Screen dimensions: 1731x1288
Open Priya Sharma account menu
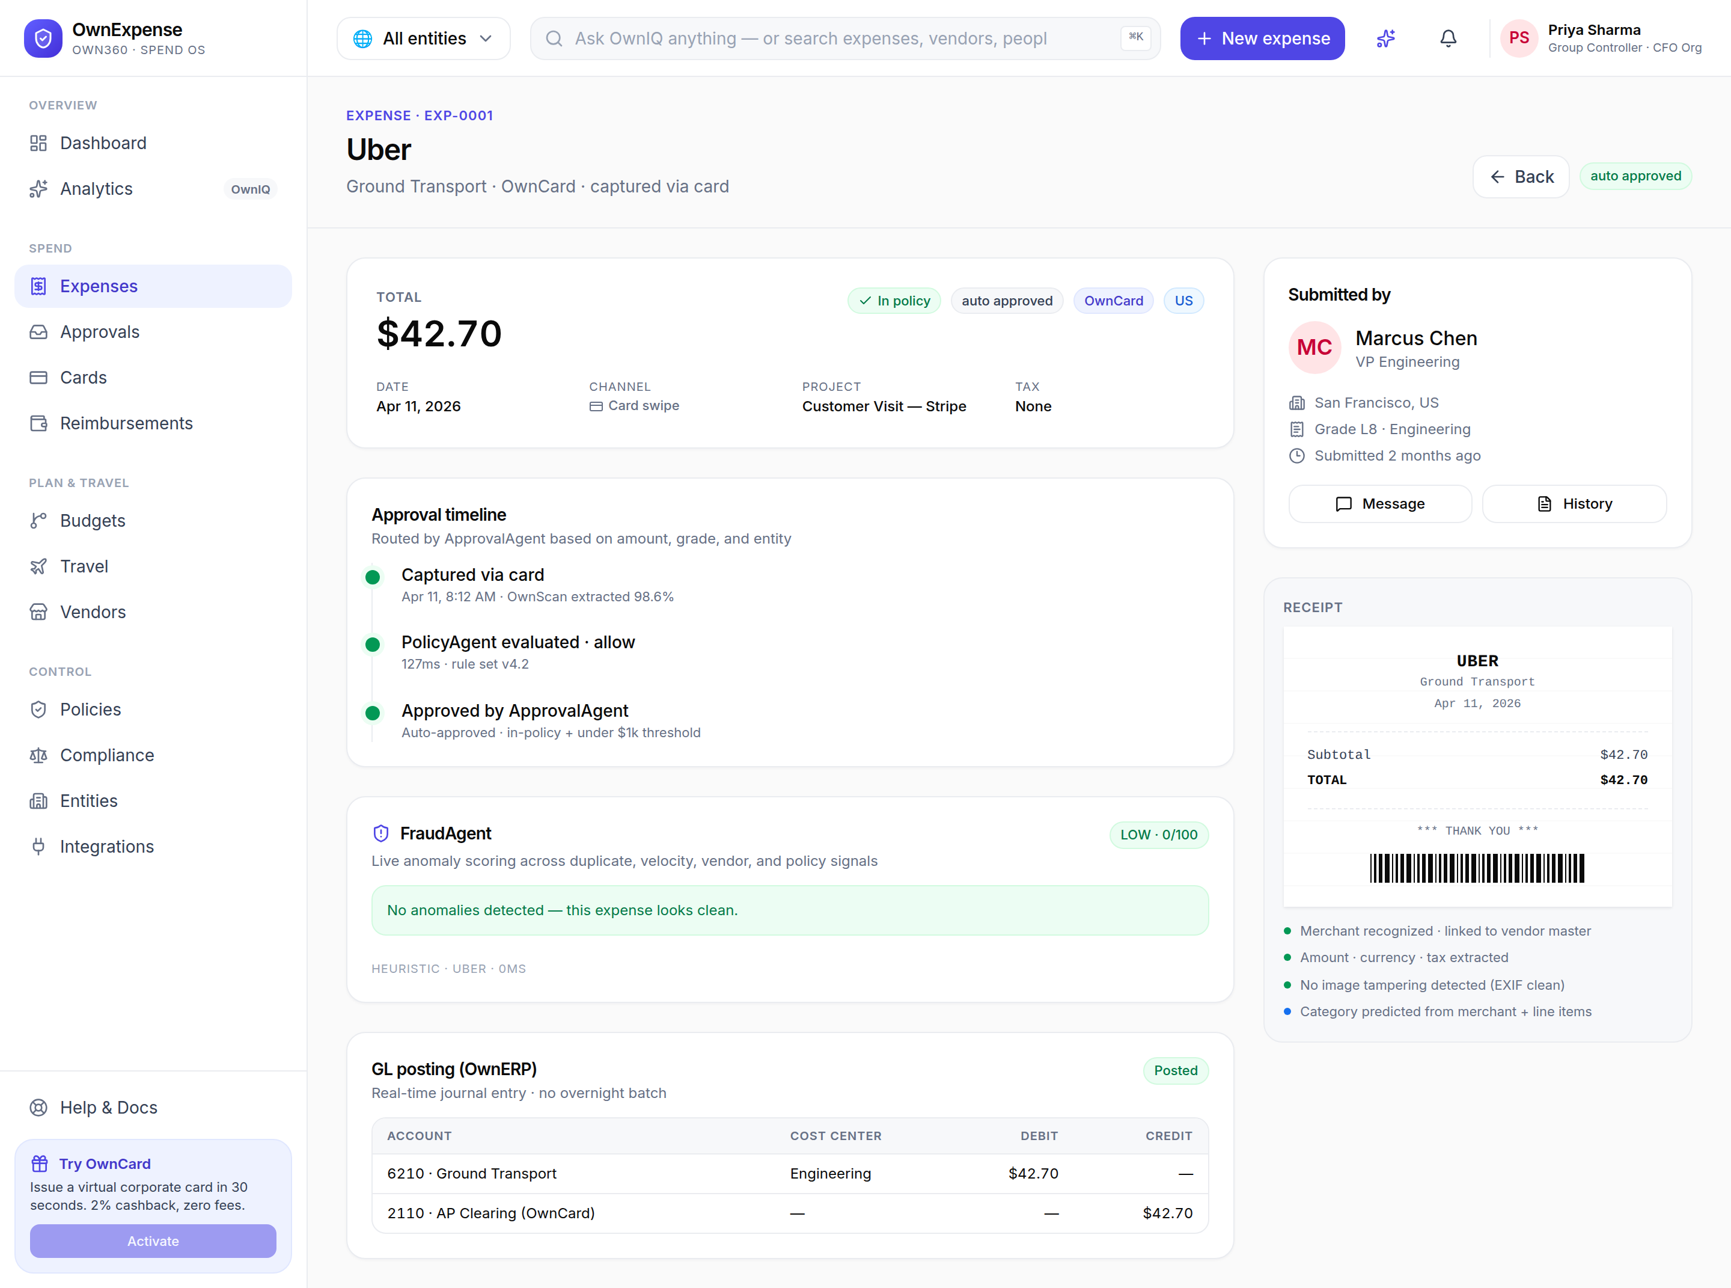pos(1602,38)
